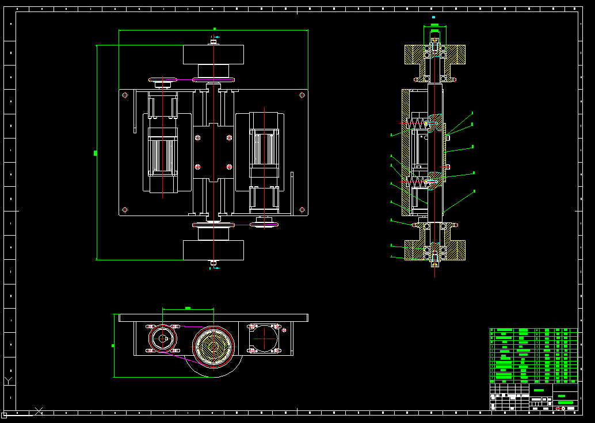Select the lower bearing housing in section view
Screen dimensions: 595x423
pos(435,241)
